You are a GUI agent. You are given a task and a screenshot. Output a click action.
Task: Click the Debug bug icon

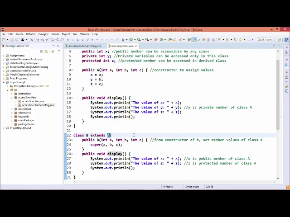point(123,40)
